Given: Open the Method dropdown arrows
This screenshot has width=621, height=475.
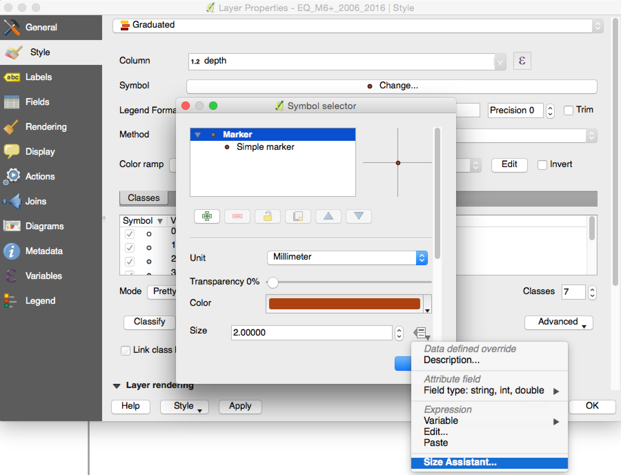Looking at the screenshot, I should (x=592, y=136).
